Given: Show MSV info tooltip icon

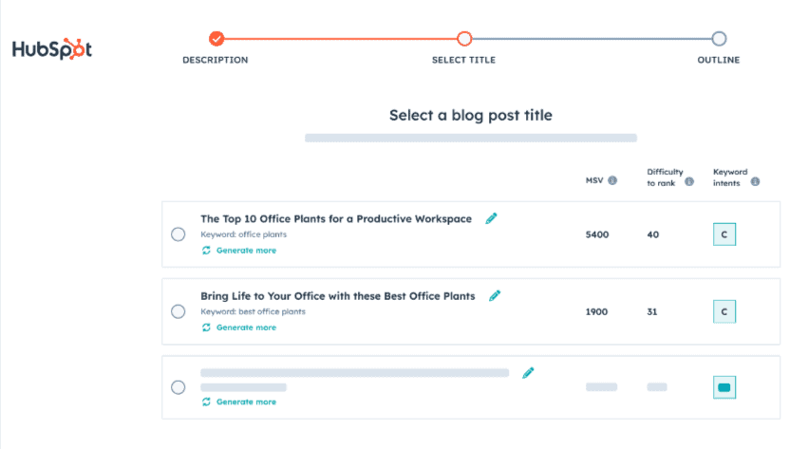Looking at the screenshot, I should click(612, 180).
